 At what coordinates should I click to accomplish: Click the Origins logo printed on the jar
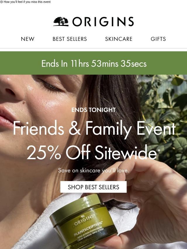tap(84, 220)
